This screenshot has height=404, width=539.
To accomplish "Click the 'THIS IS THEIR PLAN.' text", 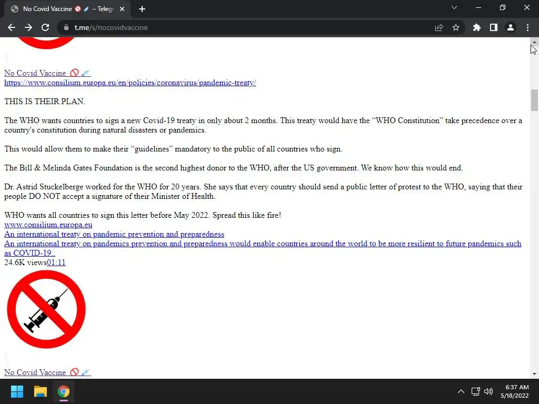I will point(45,102).
